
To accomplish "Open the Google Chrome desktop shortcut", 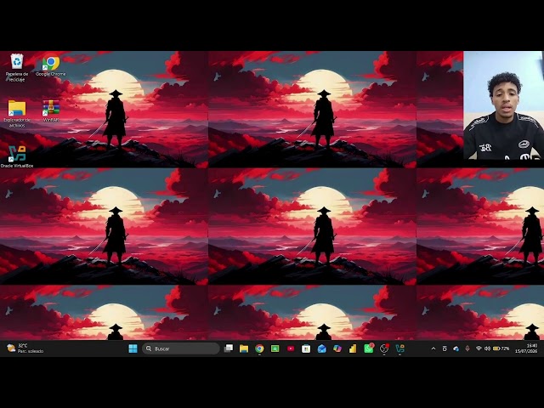I will [51, 66].
